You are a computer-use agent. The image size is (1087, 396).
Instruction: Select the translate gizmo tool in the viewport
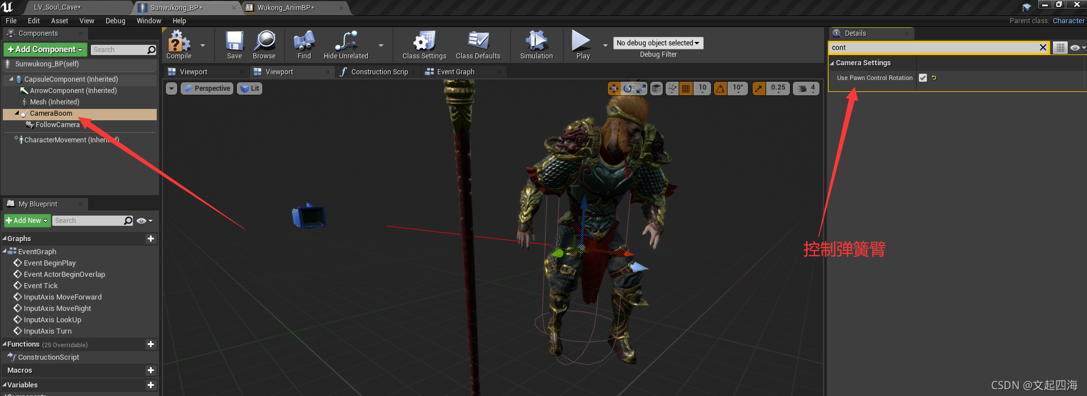point(613,88)
